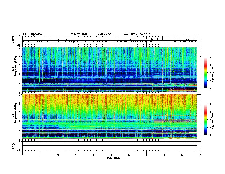Click the ch.2 spectrogram color bar

206,120
